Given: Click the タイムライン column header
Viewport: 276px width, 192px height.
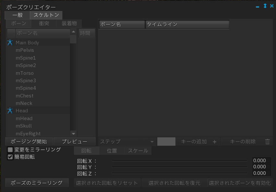Looking at the screenshot, I should 187,24.
